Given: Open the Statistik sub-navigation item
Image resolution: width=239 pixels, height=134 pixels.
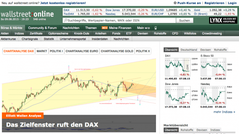Looking at the screenshot, I should pyautogui.click(x=49, y=39).
